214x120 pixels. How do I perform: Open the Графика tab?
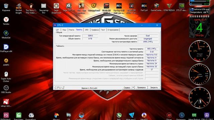tap(95, 30)
